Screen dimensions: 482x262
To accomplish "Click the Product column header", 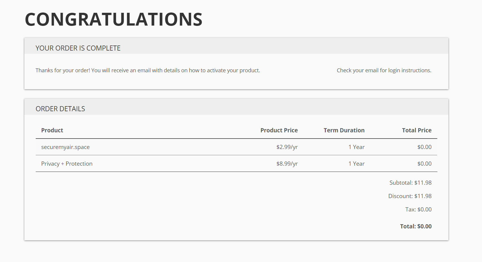I will [52, 130].
